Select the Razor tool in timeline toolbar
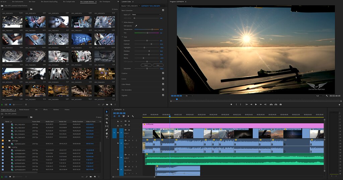343x180 pixels. pyautogui.click(x=107, y=122)
